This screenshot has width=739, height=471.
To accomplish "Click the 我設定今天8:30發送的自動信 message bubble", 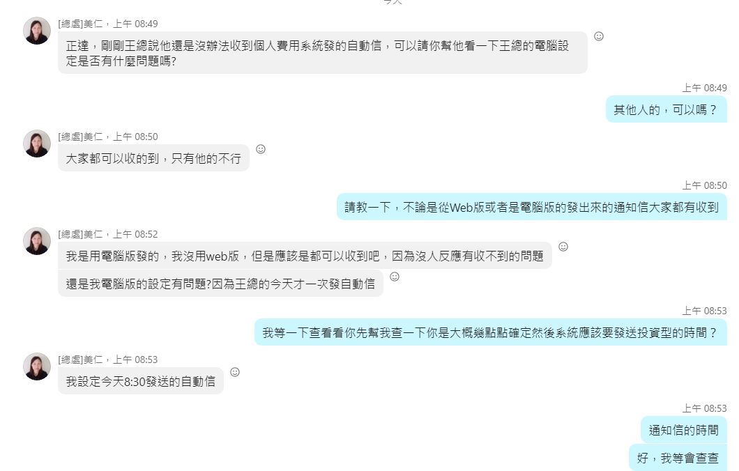I will click(140, 381).
